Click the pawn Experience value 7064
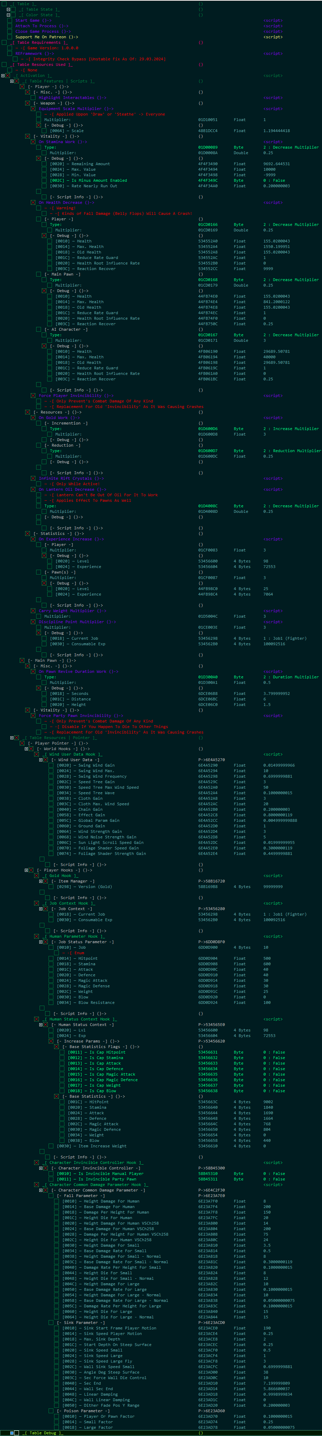 [268, 594]
